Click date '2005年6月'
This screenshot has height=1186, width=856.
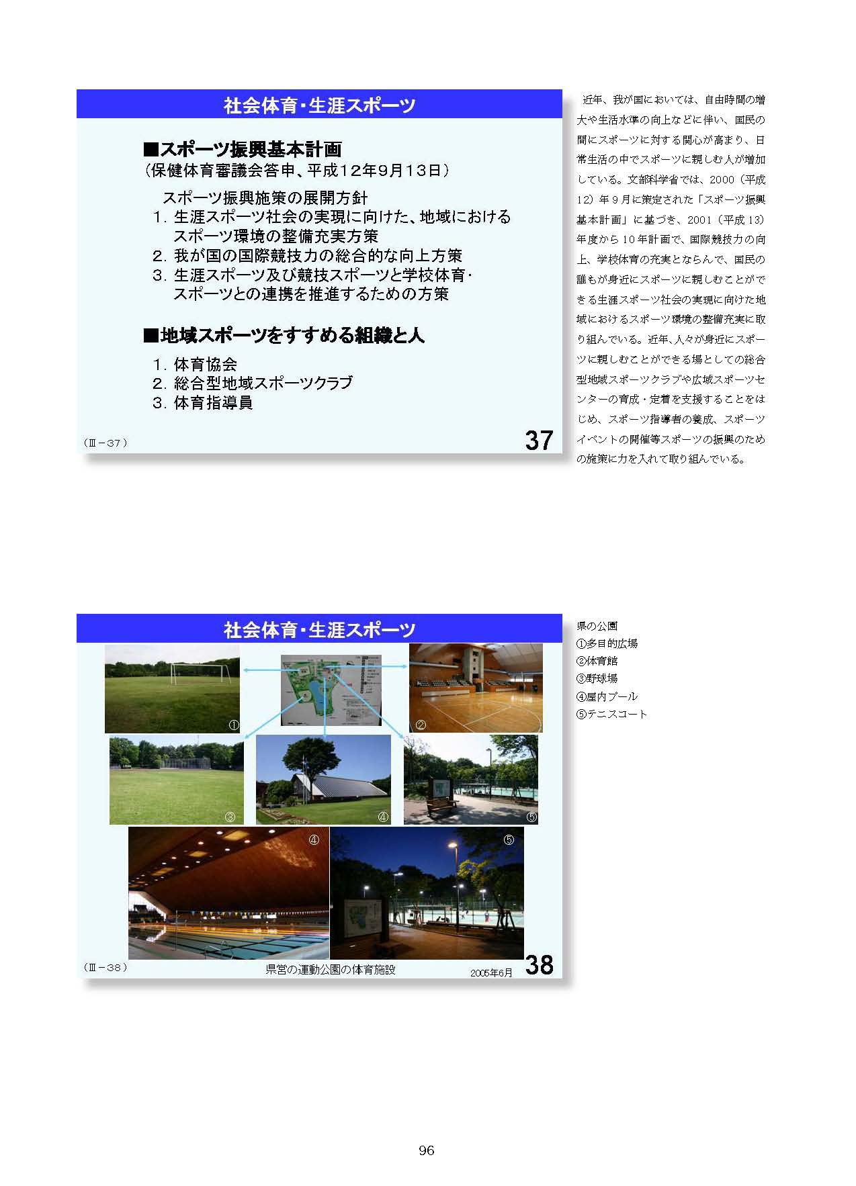(491, 973)
